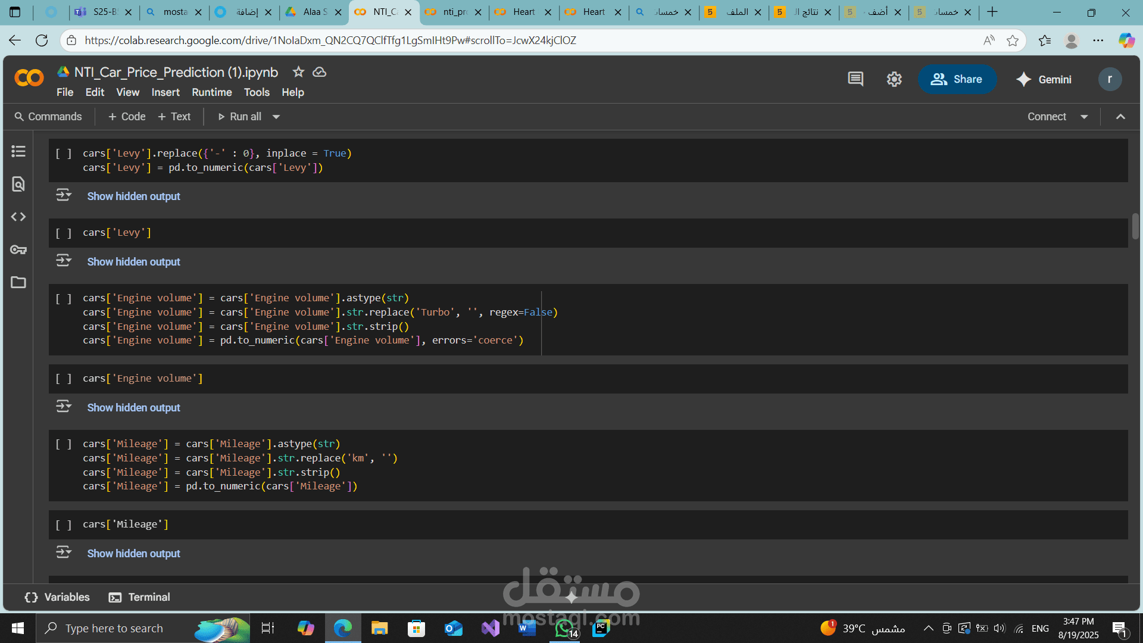Open Colab settings gear icon

click(894, 79)
